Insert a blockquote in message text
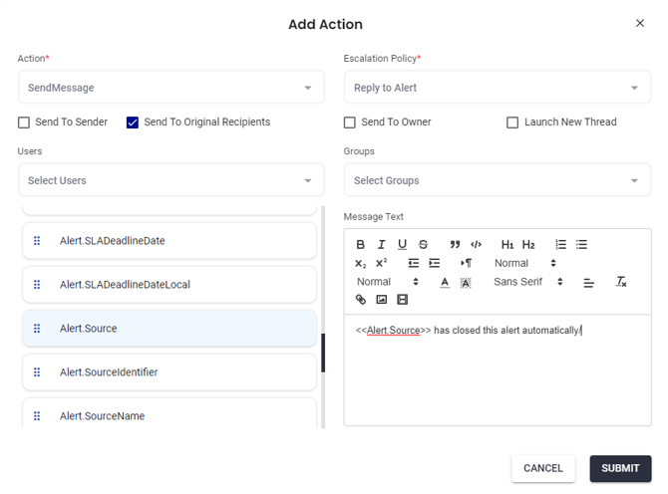Image resolution: width=668 pixels, height=494 pixels. click(455, 245)
